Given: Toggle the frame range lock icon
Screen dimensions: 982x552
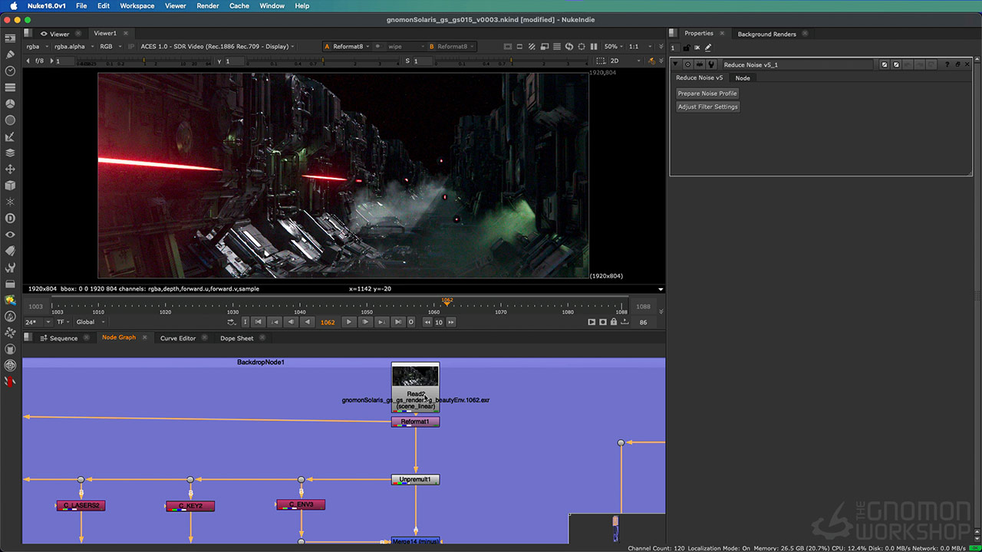Looking at the screenshot, I should [x=614, y=322].
